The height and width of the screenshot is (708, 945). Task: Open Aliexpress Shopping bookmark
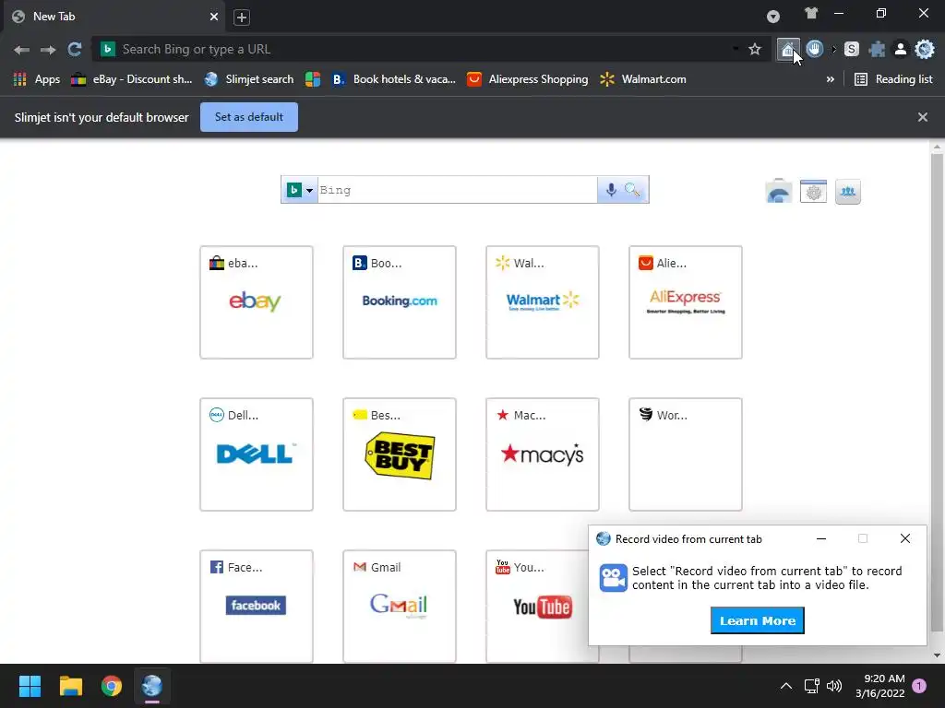coord(528,79)
